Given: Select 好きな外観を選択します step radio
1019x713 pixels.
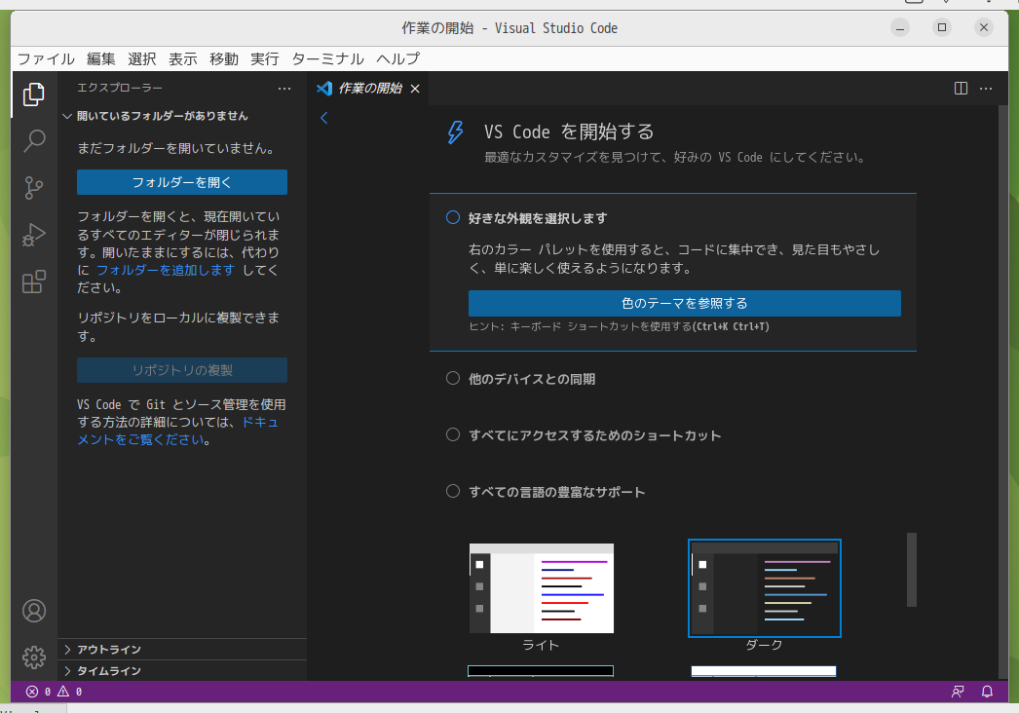Looking at the screenshot, I should click(x=453, y=218).
